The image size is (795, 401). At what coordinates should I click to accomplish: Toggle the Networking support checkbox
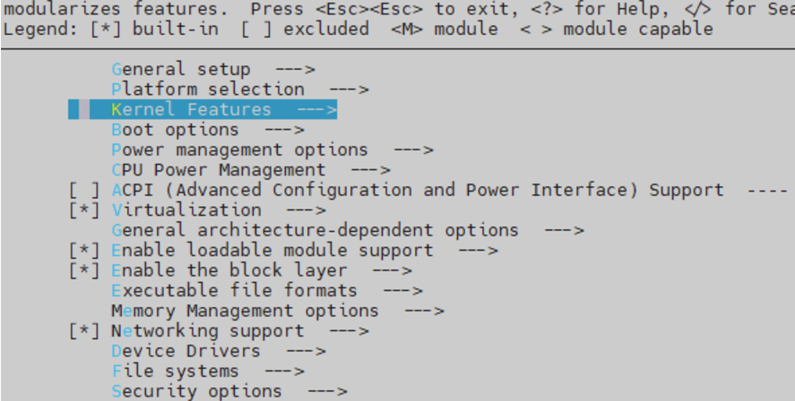84,331
